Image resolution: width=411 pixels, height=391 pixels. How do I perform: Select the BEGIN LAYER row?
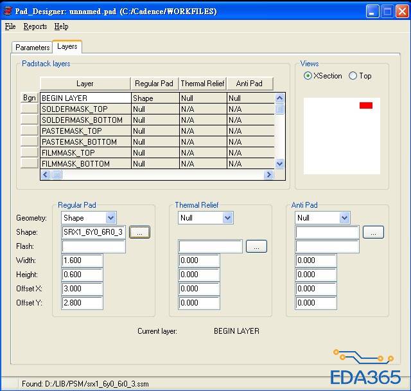157,98
